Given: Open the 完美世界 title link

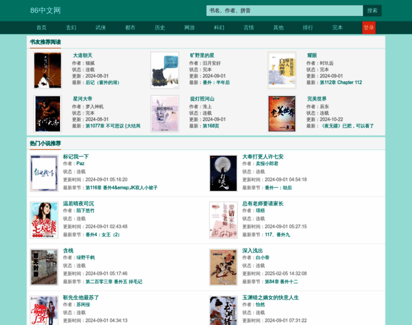Looking at the screenshot, I should 317,99.
